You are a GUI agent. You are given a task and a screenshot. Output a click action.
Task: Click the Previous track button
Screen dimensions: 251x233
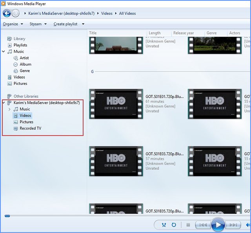[x=203, y=225]
